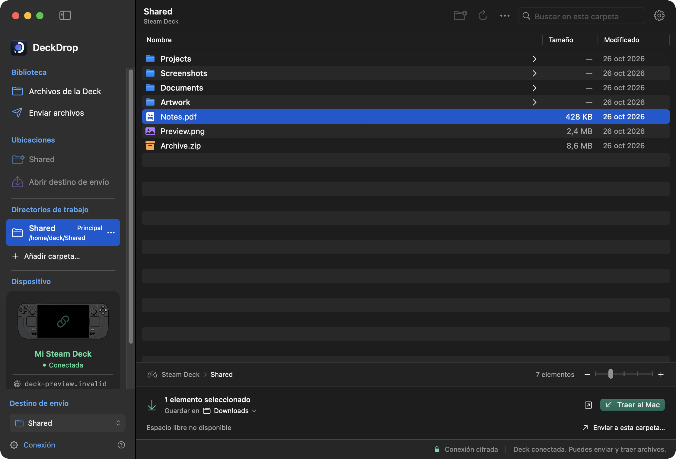Click the DeckDrop app logo

click(x=19, y=48)
